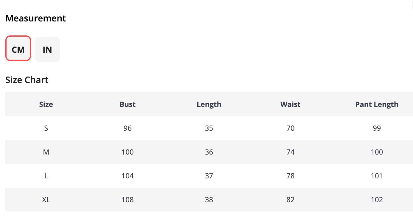413x218 pixels.
Task: Select the CM unit option
Action: tap(18, 49)
